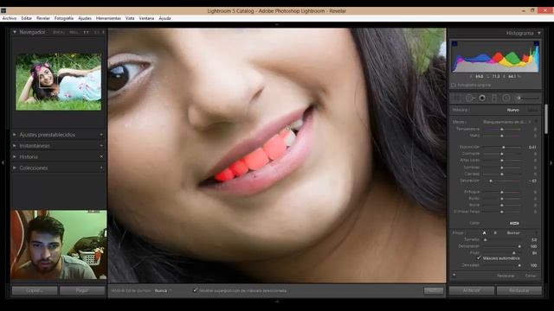Click Cerrar in the brush panel

[x=531, y=276]
